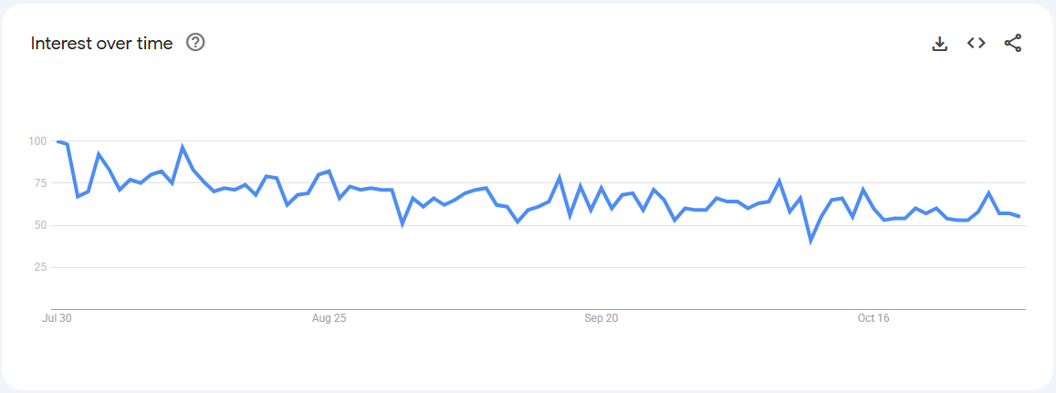The image size is (1056, 393).
Task: Click the chart's bottom baseline axis
Action: (x=548, y=309)
